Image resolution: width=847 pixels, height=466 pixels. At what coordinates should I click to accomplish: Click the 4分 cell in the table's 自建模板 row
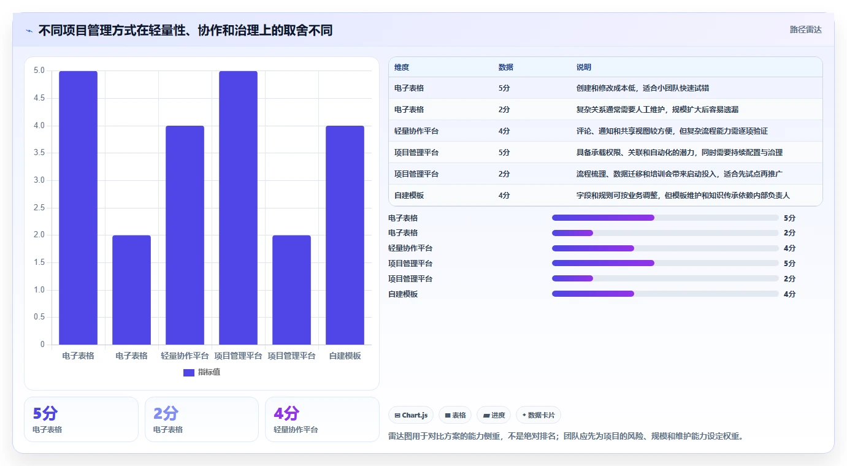pos(504,196)
